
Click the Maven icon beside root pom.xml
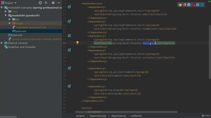[x=10, y=35]
